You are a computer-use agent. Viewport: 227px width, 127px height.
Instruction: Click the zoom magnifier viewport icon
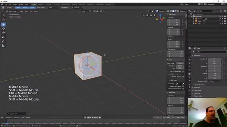[x=155, y=16]
